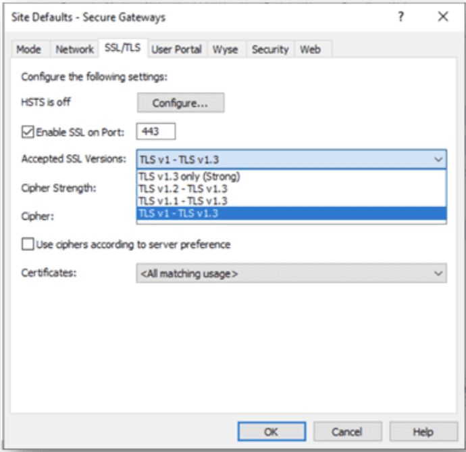Enable Use ciphers according to server preference
The height and width of the screenshot is (452, 466).
click(28, 244)
